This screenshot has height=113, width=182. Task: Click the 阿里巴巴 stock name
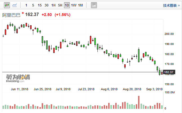coord(11,15)
